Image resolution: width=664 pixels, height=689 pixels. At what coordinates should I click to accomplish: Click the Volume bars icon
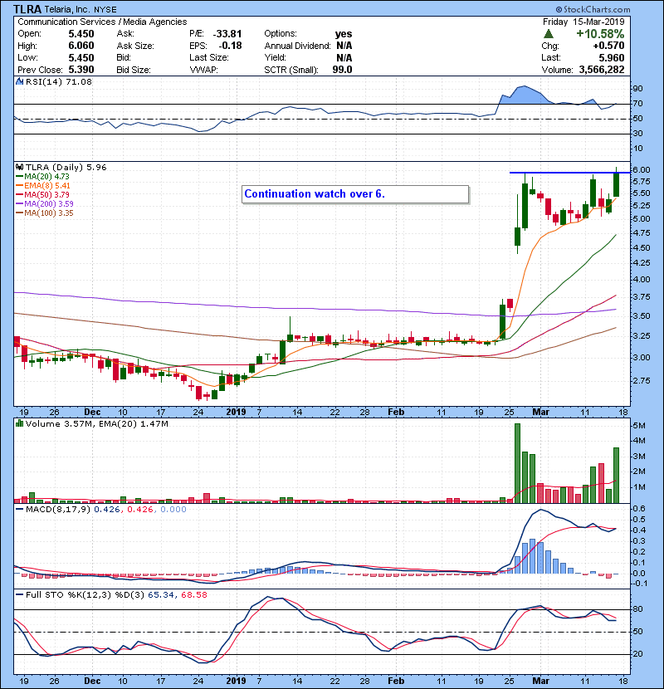tap(19, 423)
